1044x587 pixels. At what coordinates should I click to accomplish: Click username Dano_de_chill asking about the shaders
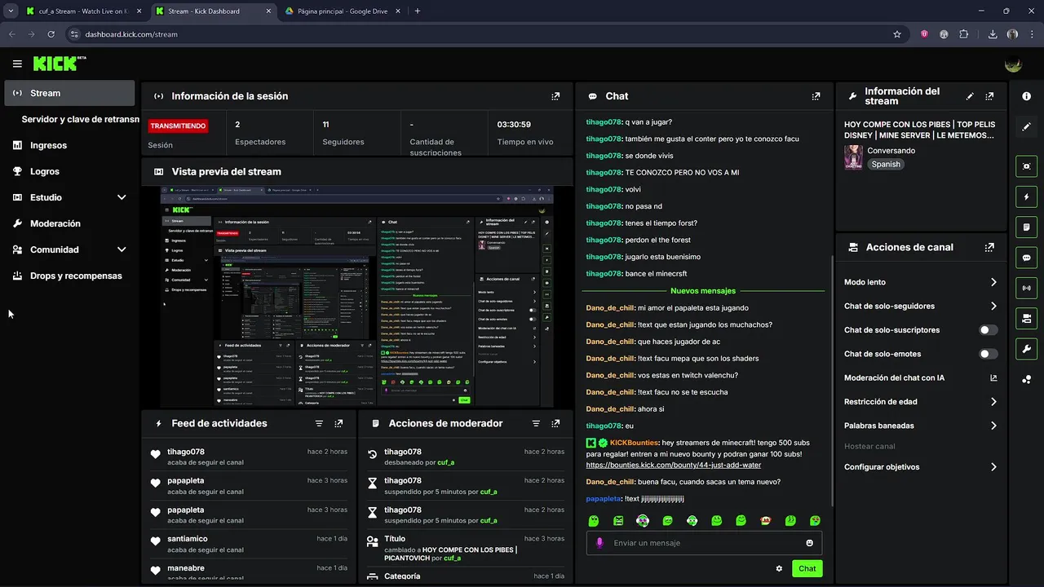pos(609,359)
